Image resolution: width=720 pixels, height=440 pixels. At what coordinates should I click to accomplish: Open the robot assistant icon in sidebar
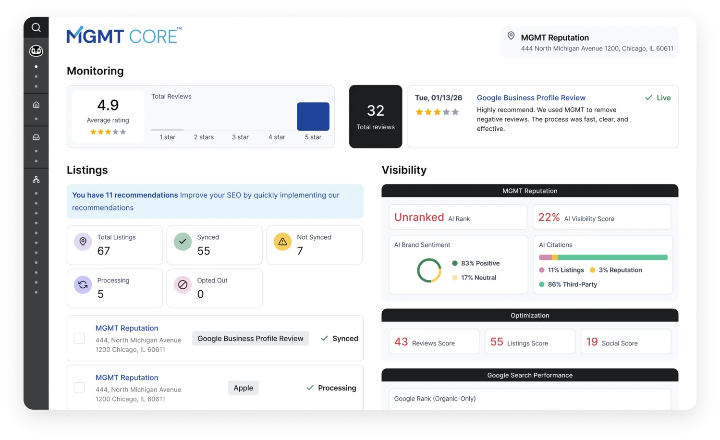click(36, 50)
